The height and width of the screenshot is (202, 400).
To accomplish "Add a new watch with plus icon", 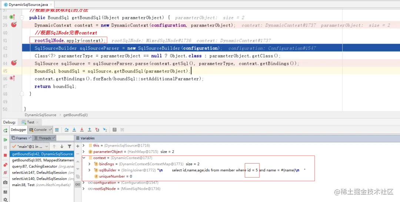I will click(x=78, y=146).
